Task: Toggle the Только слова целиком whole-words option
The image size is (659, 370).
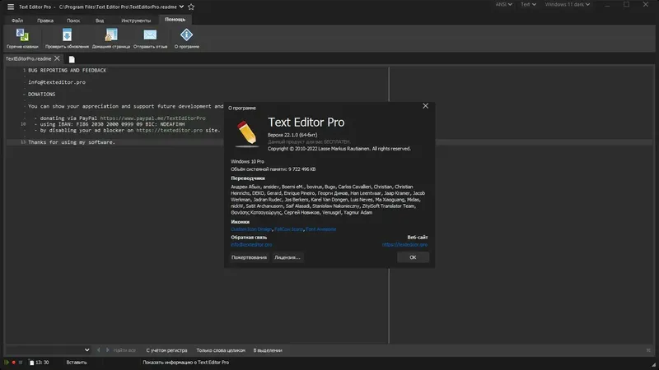Action: click(x=221, y=350)
